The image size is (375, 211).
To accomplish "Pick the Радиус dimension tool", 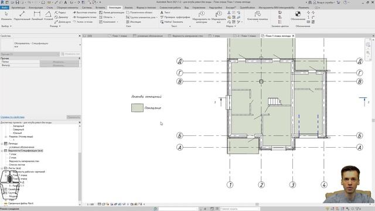I will (x=60, y=12).
